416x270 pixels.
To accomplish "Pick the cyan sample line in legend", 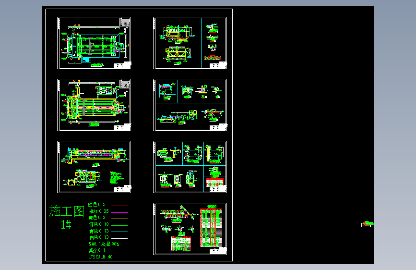I will pyautogui.click(x=119, y=232).
